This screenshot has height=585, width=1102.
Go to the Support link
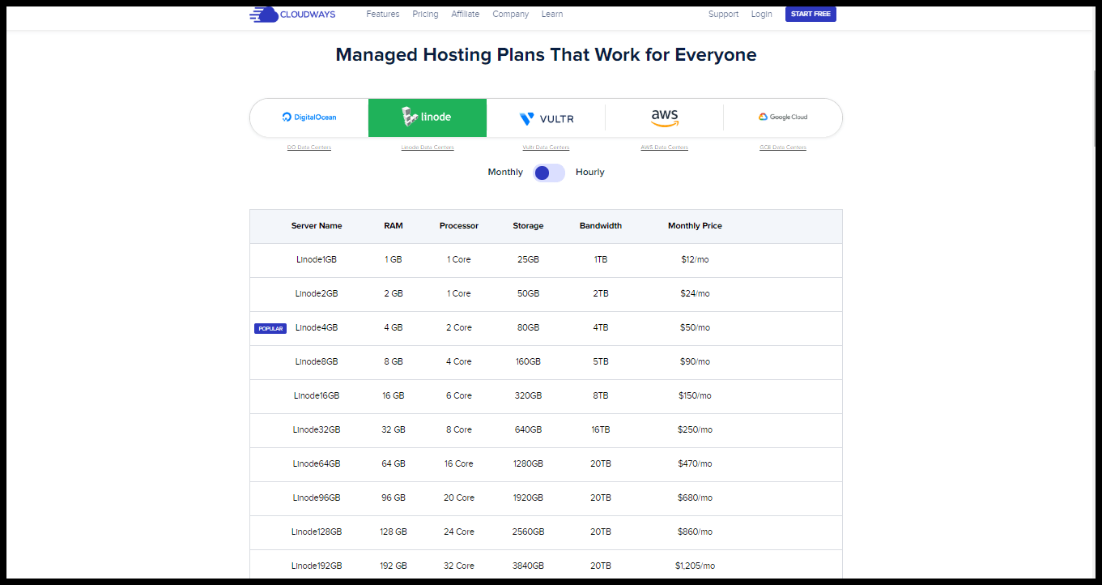coord(723,14)
